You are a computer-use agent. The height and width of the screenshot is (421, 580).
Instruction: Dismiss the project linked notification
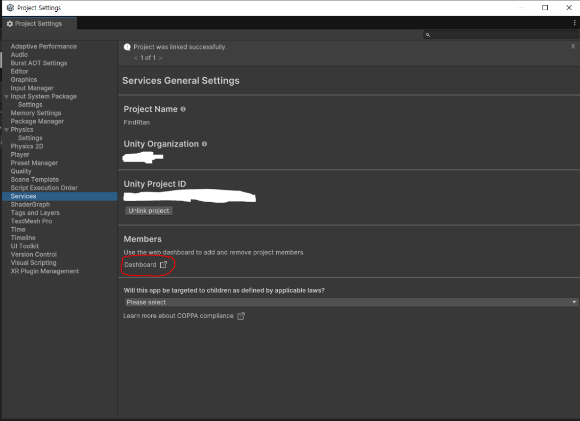[573, 46]
